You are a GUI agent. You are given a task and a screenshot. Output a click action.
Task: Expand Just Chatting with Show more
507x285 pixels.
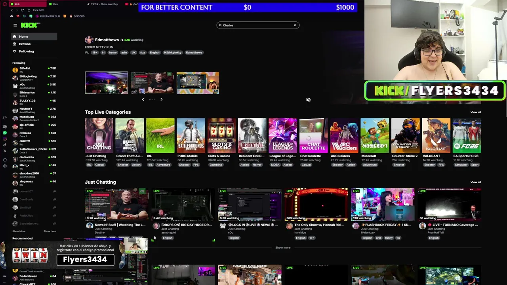coord(283,247)
